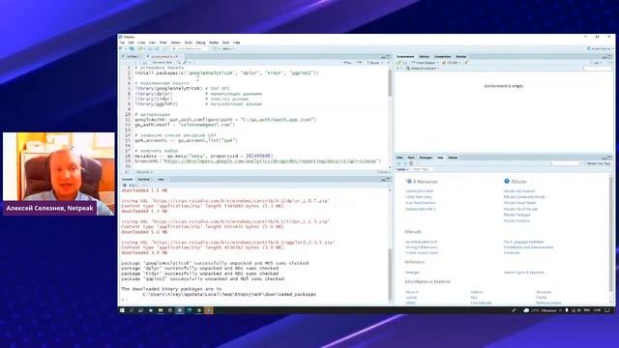Open the RStudio Community Forum link

pos(524,197)
